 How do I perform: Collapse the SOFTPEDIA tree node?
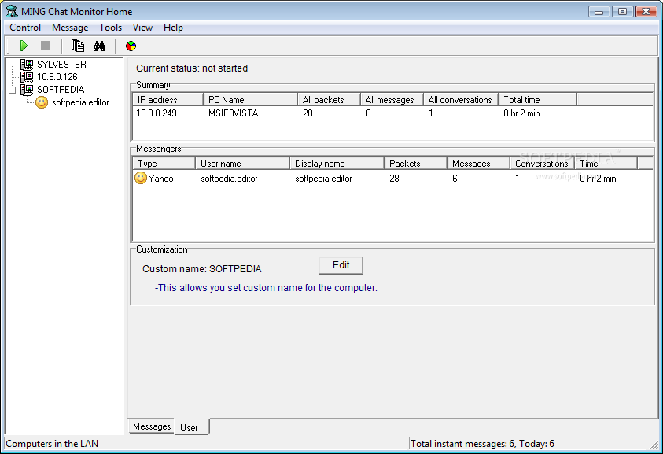pyautogui.click(x=13, y=90)
